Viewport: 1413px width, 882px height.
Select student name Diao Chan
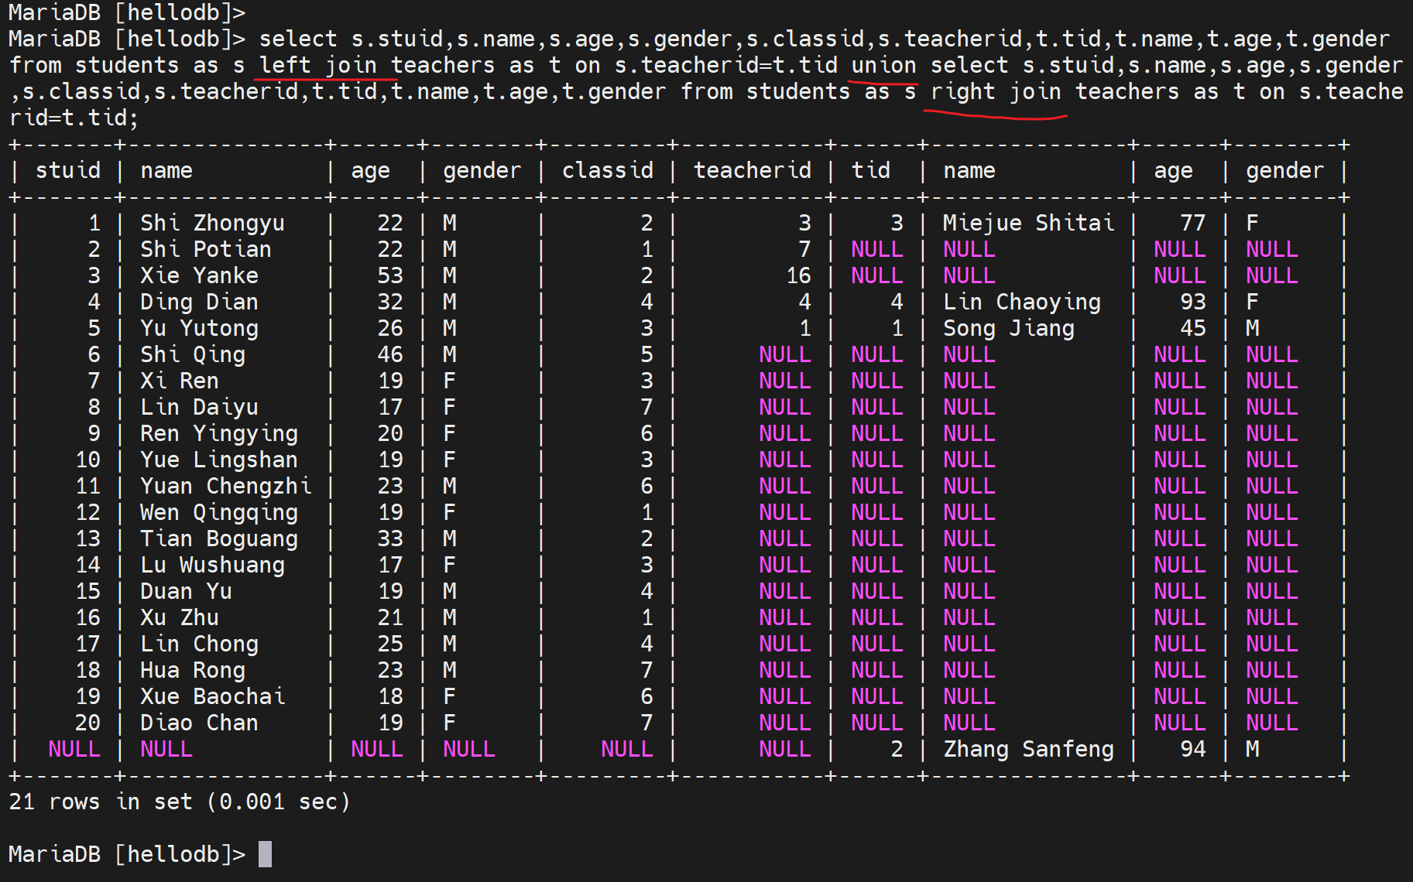[199, 723]
